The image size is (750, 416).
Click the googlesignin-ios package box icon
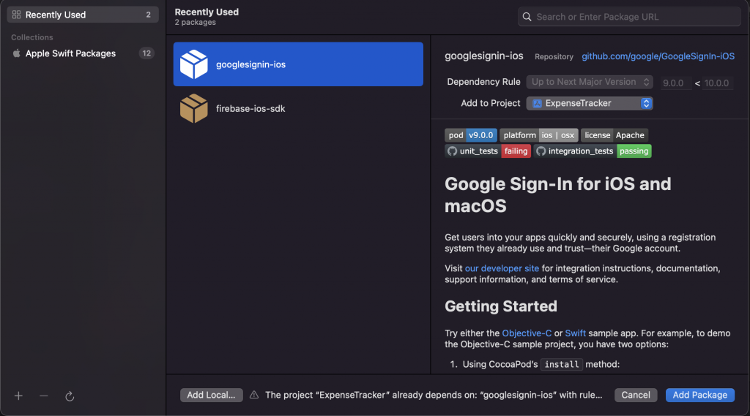pyautogui.click(x=193, y=64)
